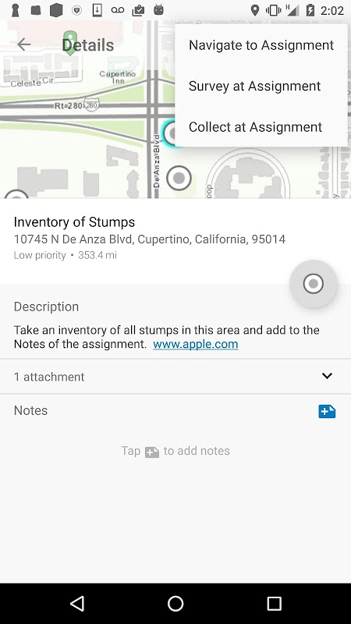Image resolution: width=351 pixels, height=624 pixels.
Task: Tap the Route 280 highway shield
Action: [91, 105]
